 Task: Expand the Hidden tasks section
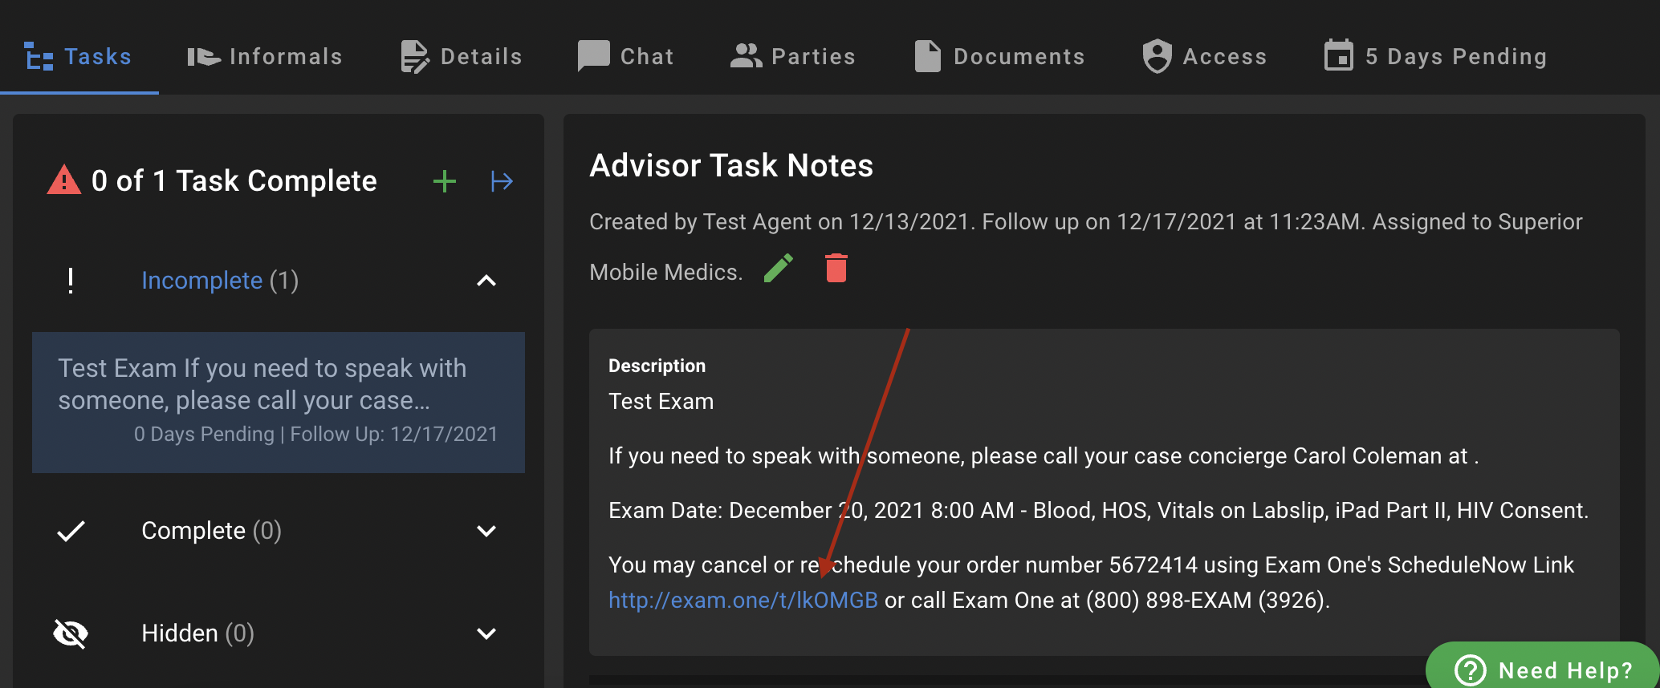click(486, 633)
